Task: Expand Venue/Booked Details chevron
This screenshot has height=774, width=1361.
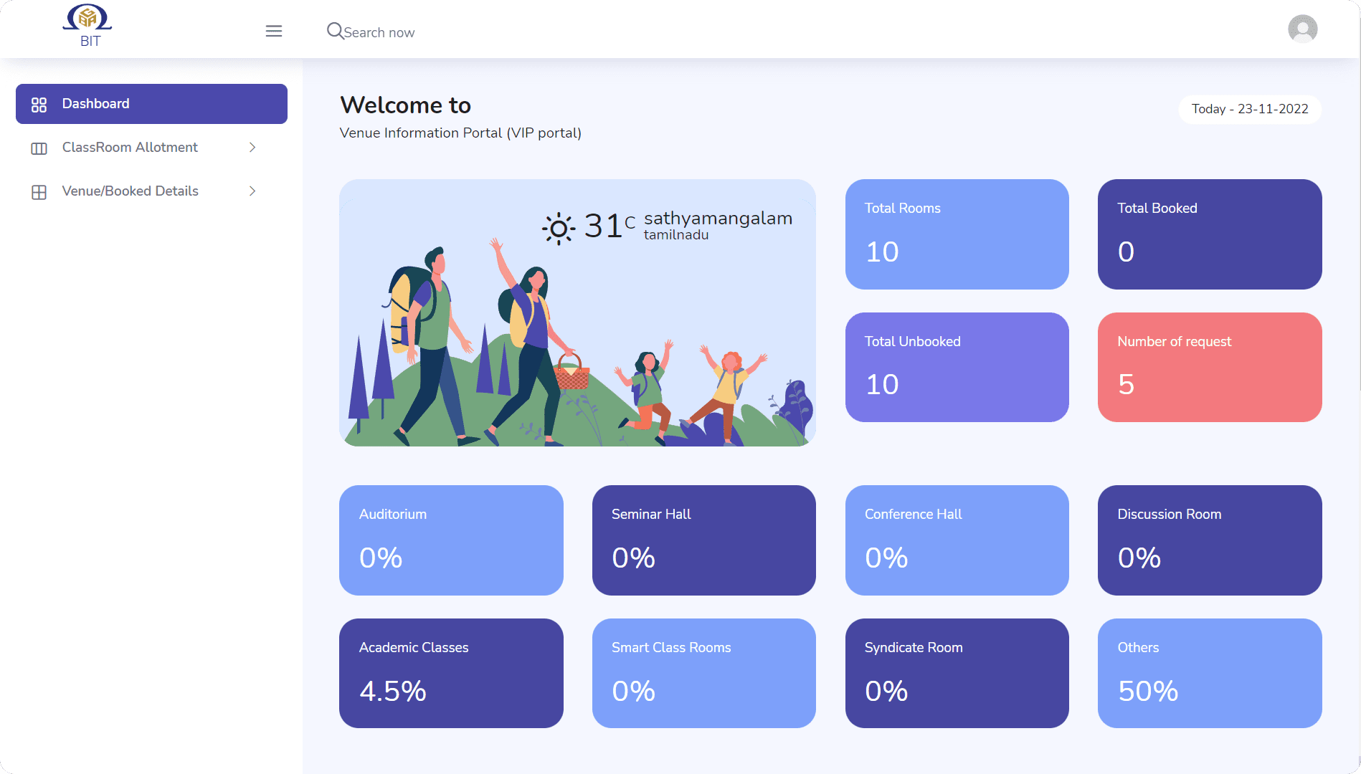Action: 252,191
